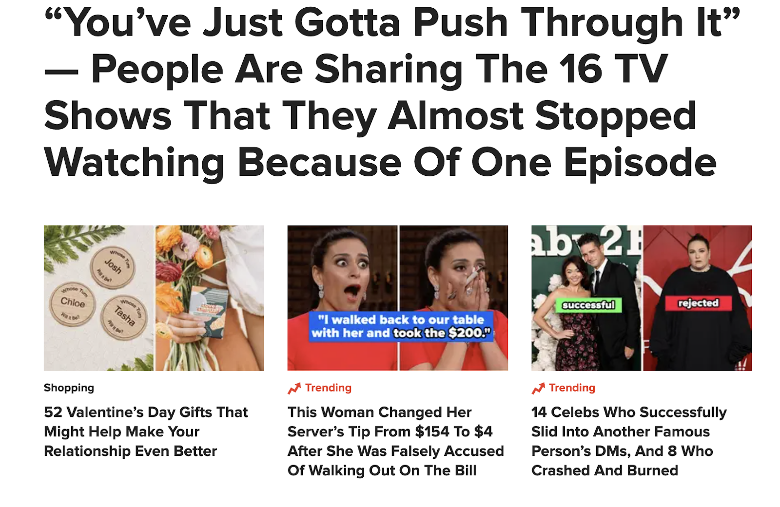Click the trending arrow icon under celebs article
The image size is (780, 507).
point(538,388)
